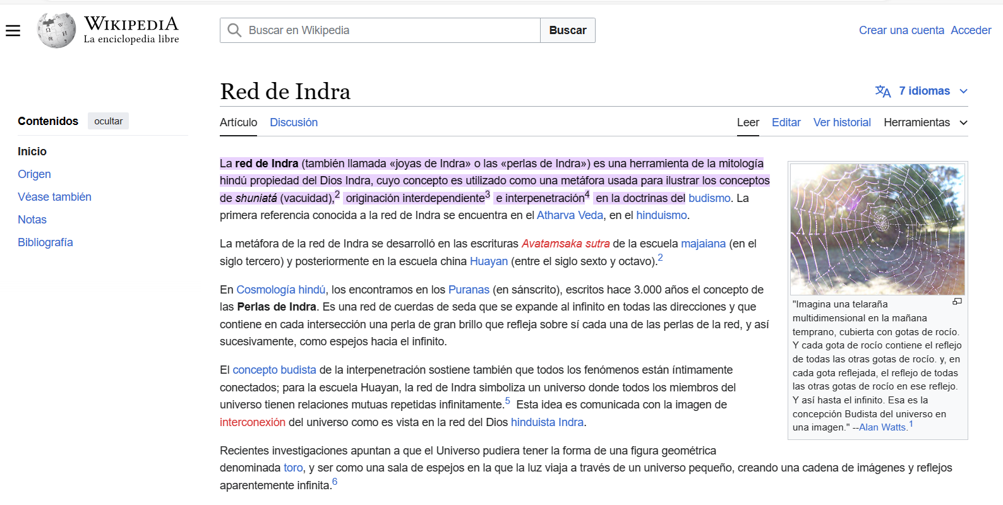Select the Leer tab

pos(748,122)
